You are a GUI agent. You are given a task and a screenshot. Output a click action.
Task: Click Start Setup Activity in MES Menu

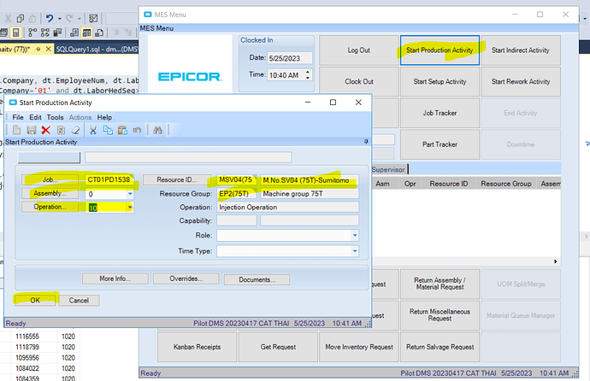click(440, 81)
